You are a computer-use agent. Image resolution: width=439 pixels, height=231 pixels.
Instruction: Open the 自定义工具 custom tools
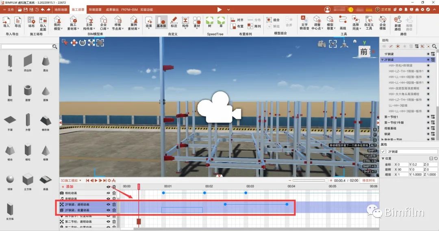369,23
